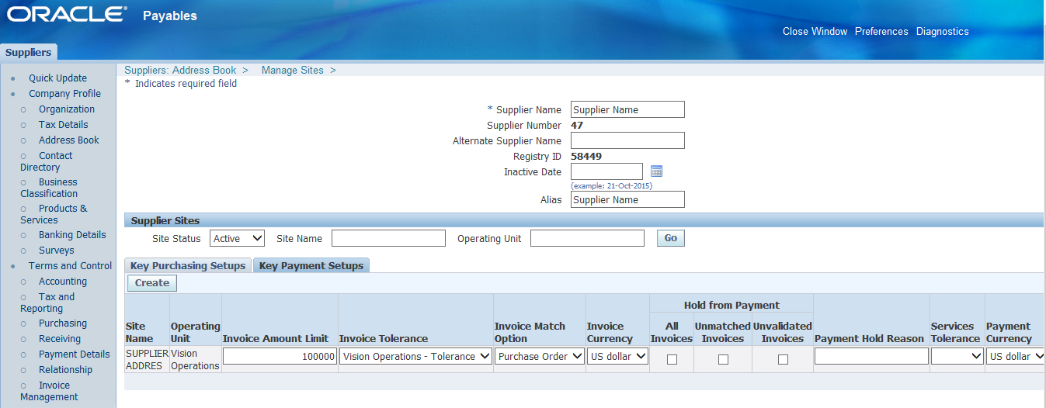This screenshot has width=1046, height=408.
Task: Open the Inactive Date calendar picker
Action: tap(656, 171)
